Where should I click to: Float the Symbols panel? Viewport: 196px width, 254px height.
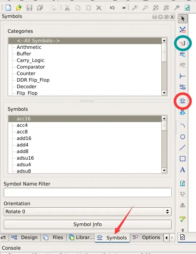tap(166, 17)
